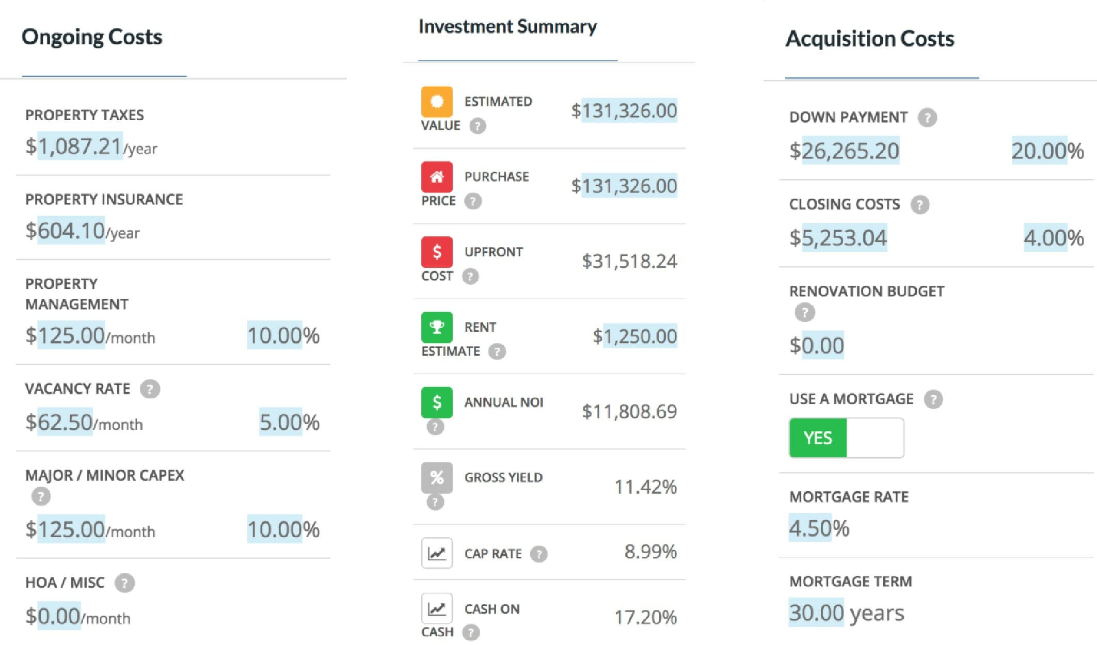Open help for Closing Costs
1097x645 pixels.
point(920,205)
